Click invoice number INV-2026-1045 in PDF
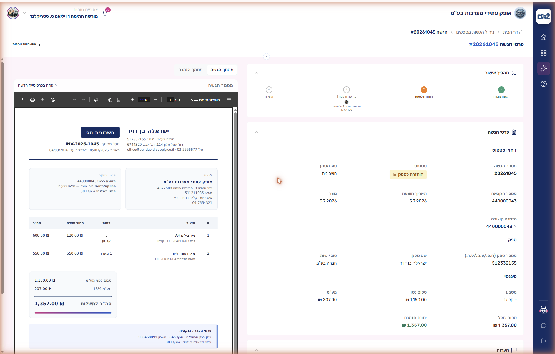555x354 pixels. (82, 144)
